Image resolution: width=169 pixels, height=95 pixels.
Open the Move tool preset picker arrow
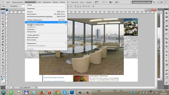[x=6, y=6]
